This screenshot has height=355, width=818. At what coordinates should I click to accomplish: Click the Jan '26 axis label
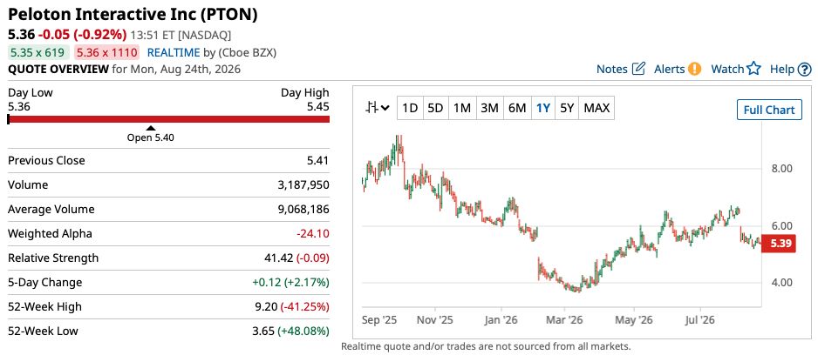[500, 319]
